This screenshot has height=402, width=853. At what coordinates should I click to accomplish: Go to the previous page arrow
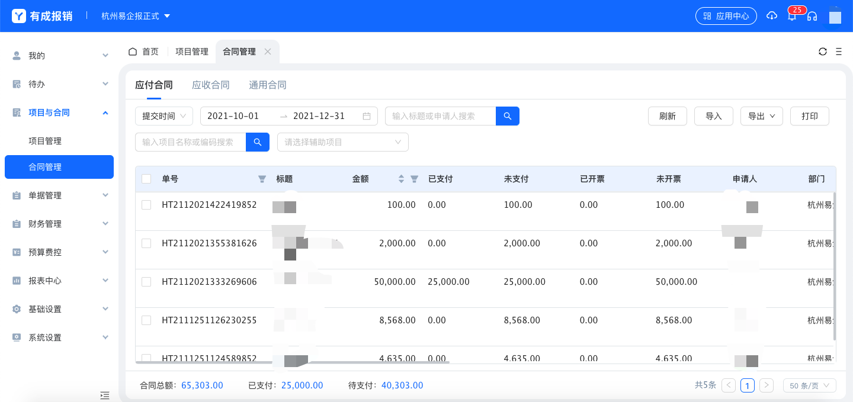click(730, 385)
